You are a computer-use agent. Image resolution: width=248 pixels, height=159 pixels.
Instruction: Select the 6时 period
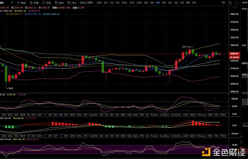click(x=164, y=3)
